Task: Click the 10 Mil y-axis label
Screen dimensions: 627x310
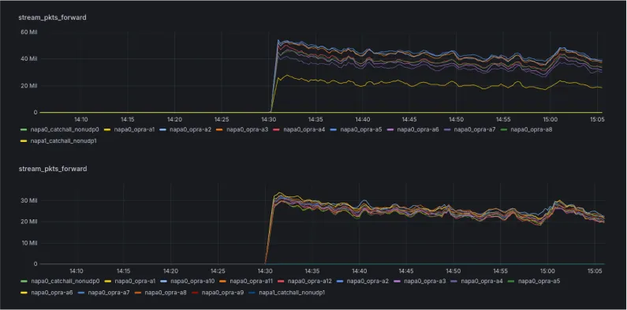Action: point(29,243)
